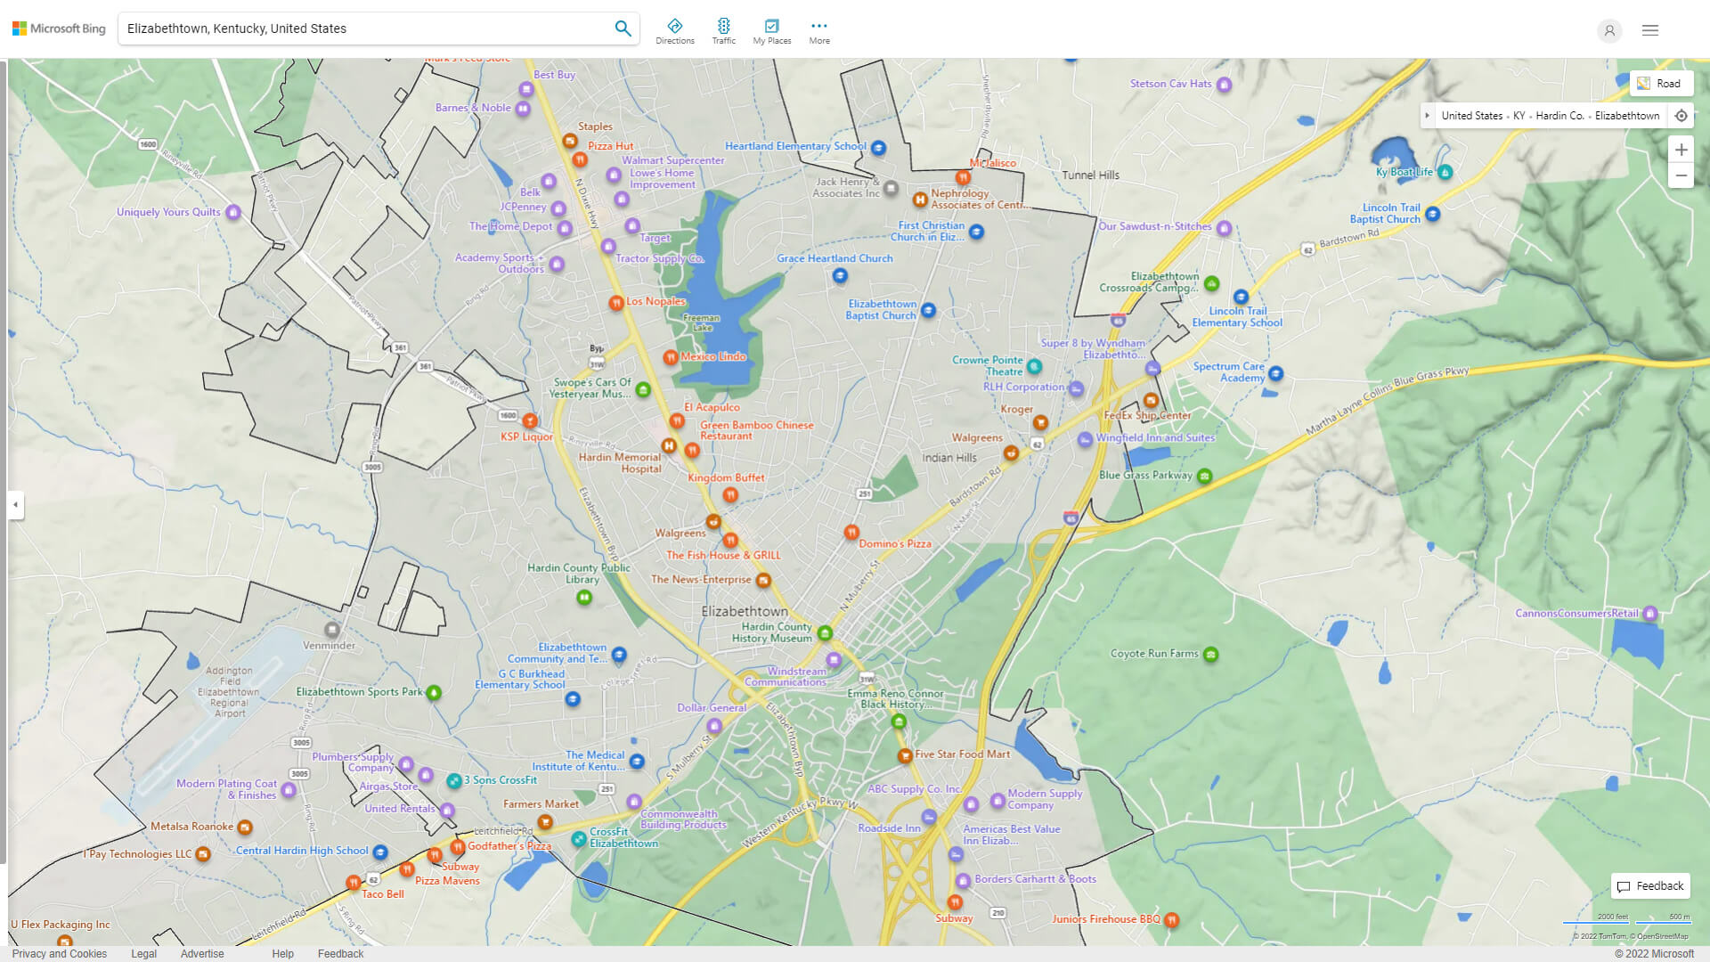Select the Hardin Memorial Hospital pin
The image size is (1710, 962).
(x=669, y=446)
